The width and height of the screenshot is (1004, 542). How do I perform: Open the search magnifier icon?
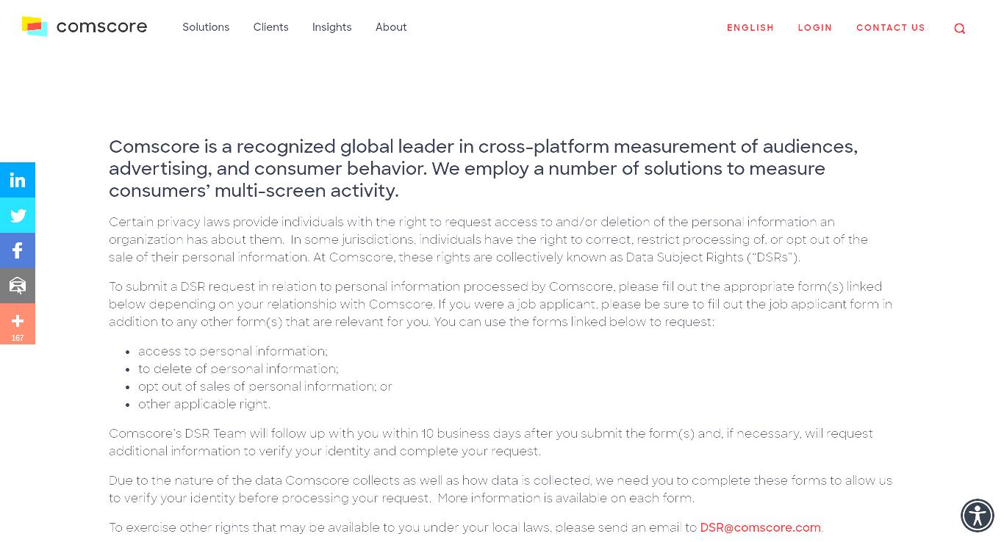point(959,29)
